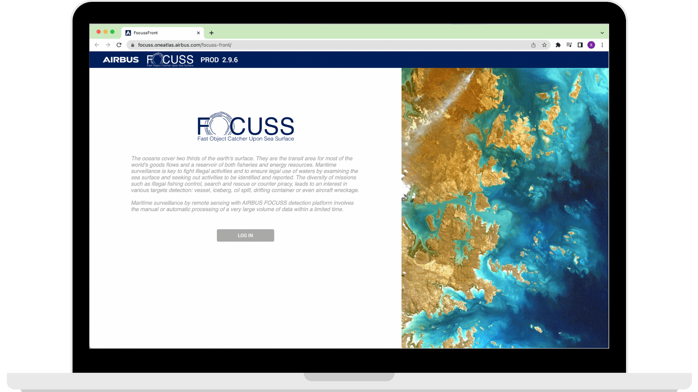The width and height of the screenshot is (698, 392).
Task: Click the browser back navigation arrow
Action: coord(97,45)
